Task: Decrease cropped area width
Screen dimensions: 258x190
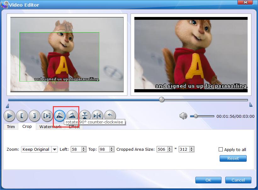Action: coord(170,151)
